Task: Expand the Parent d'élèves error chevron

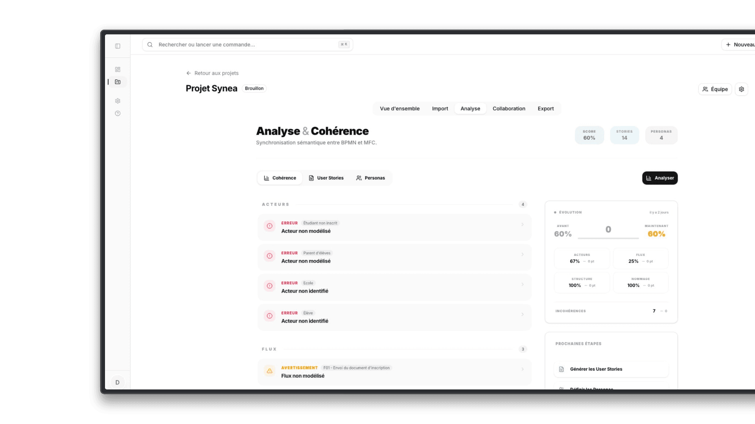Action: pos(522,254)
